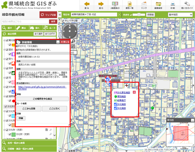Screen dimensions: 195x152
Task: Open the two-screen display tool
Action: pos(115,4)
